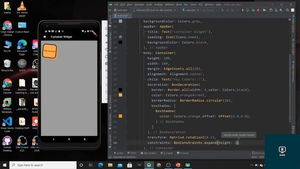Tap the orange Hey Coders container in emulator
The width and height of the screenshot is (300, 169).
50,51
